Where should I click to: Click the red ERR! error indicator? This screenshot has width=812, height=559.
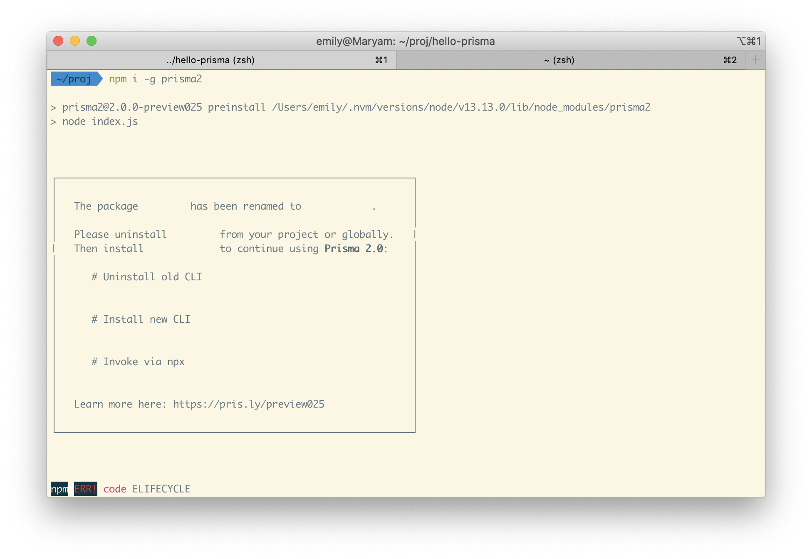pyautogui.click(x=85, y=489)
